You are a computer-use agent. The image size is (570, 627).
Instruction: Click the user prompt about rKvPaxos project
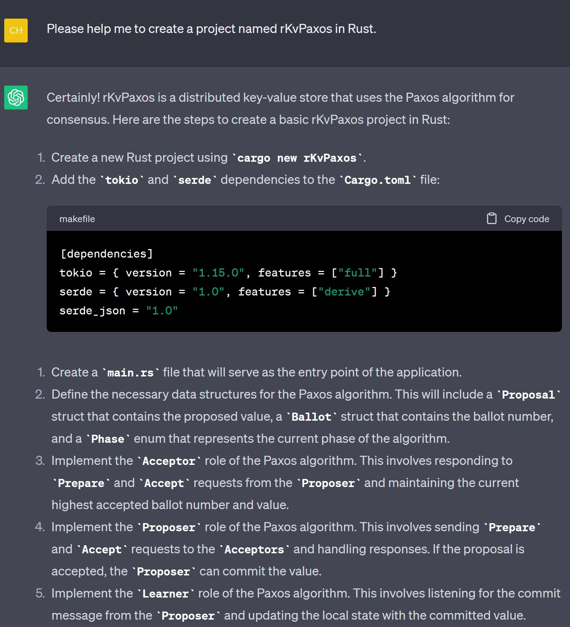pos(211,29)
